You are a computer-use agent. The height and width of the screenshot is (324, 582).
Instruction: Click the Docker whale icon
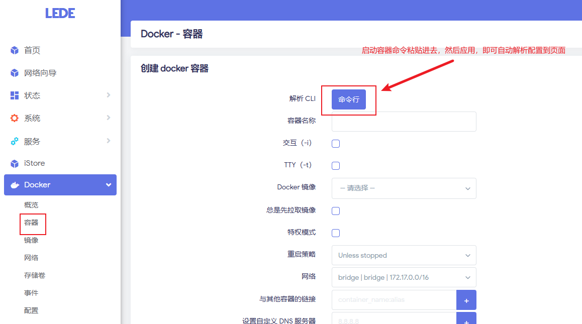click(x=15, y=185)
